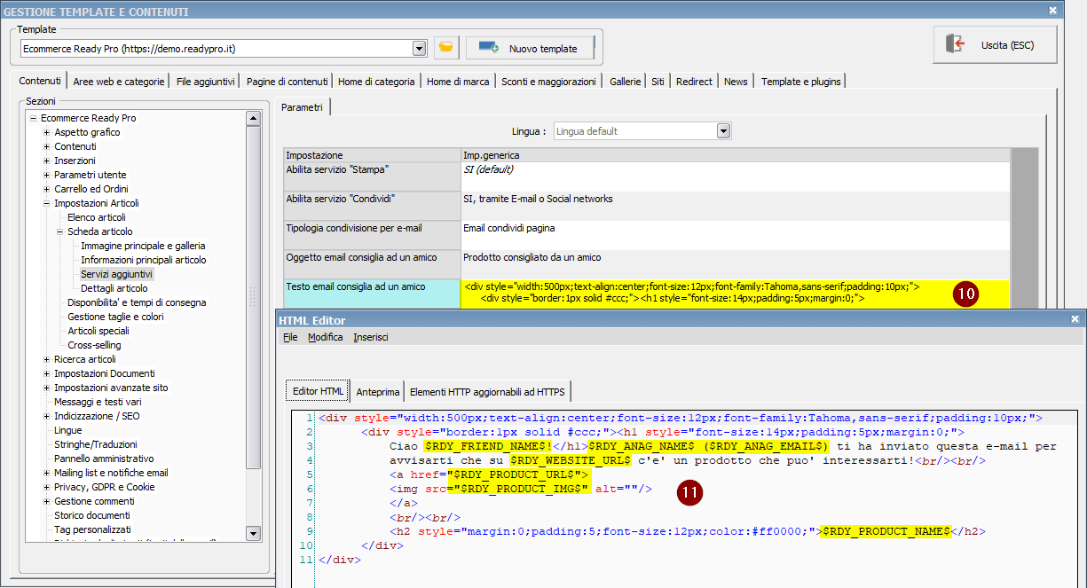Click the red number 11 marker
Image resolution: width=1087 pixels, height=588 pixels.
689,493
